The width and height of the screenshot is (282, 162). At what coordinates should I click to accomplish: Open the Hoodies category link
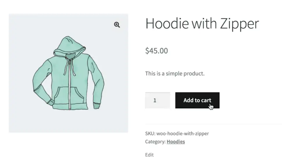(x=176, y=142)
